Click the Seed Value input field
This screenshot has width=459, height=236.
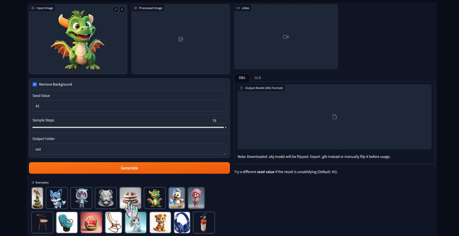click(x=129, y=106)
